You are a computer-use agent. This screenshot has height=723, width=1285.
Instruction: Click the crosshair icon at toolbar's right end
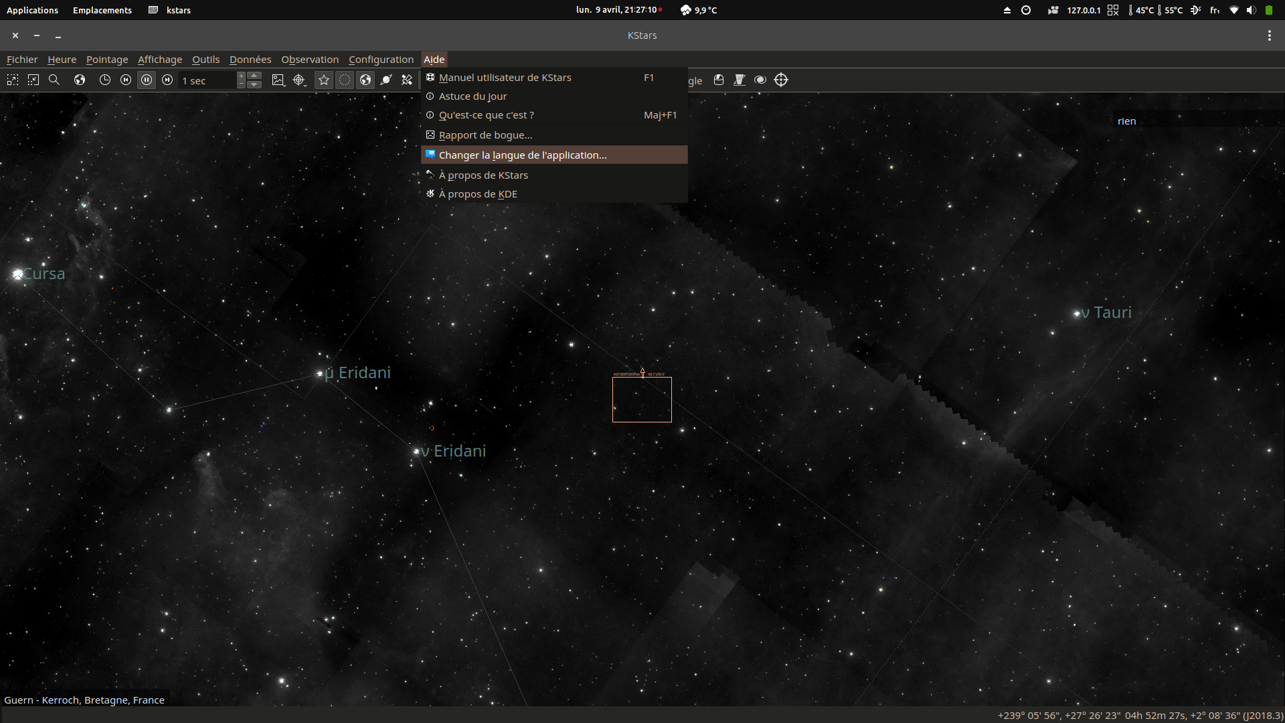781,80
